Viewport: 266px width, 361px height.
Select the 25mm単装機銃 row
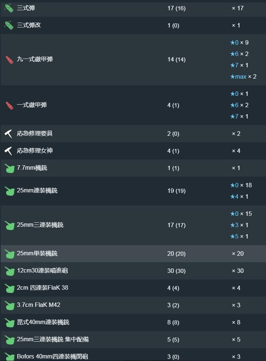(x=133, y=253)
